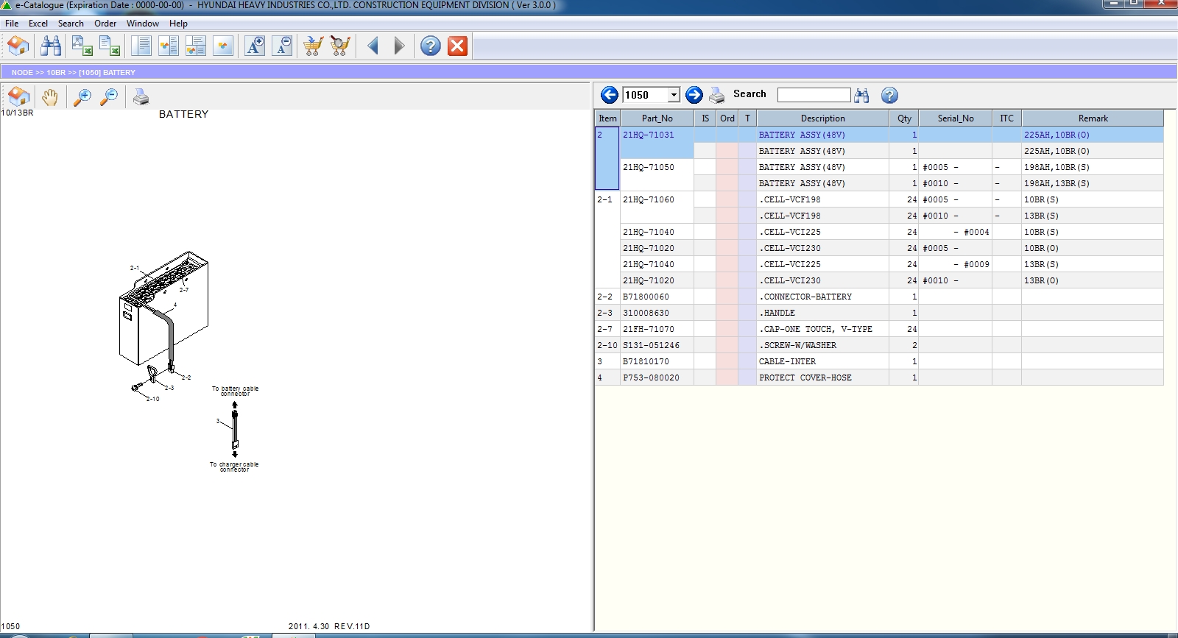Screen dimensions: 1178x638
Task: Click the IS column header
Action: click(x=705, y=118)
